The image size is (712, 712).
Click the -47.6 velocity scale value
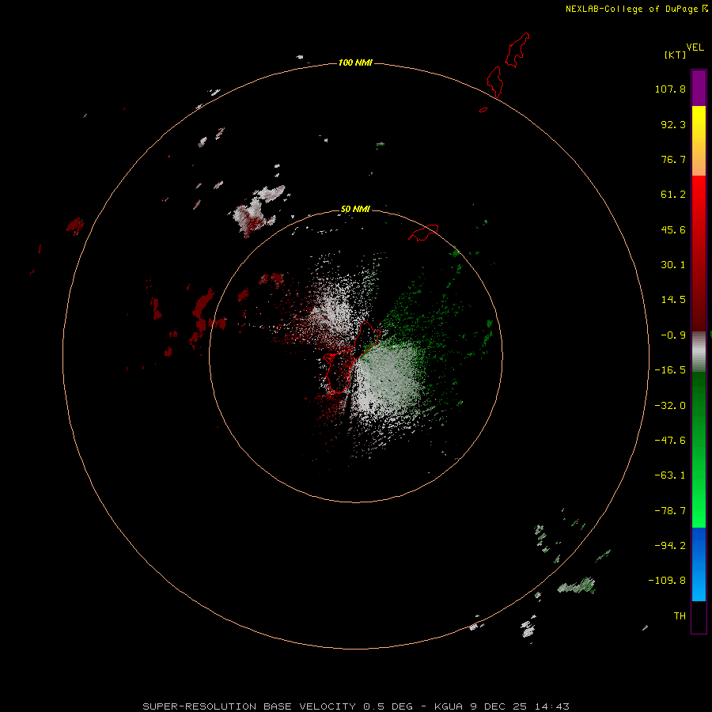[x=670, y=441]
